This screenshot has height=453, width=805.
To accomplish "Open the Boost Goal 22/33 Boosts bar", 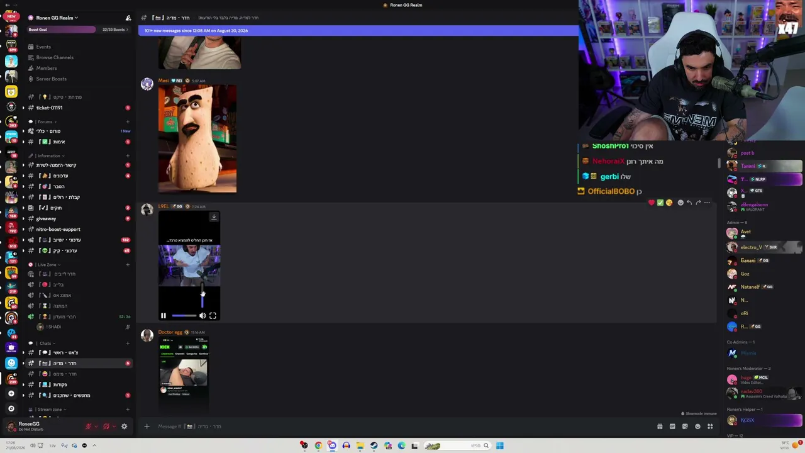I will click(79, 30).
